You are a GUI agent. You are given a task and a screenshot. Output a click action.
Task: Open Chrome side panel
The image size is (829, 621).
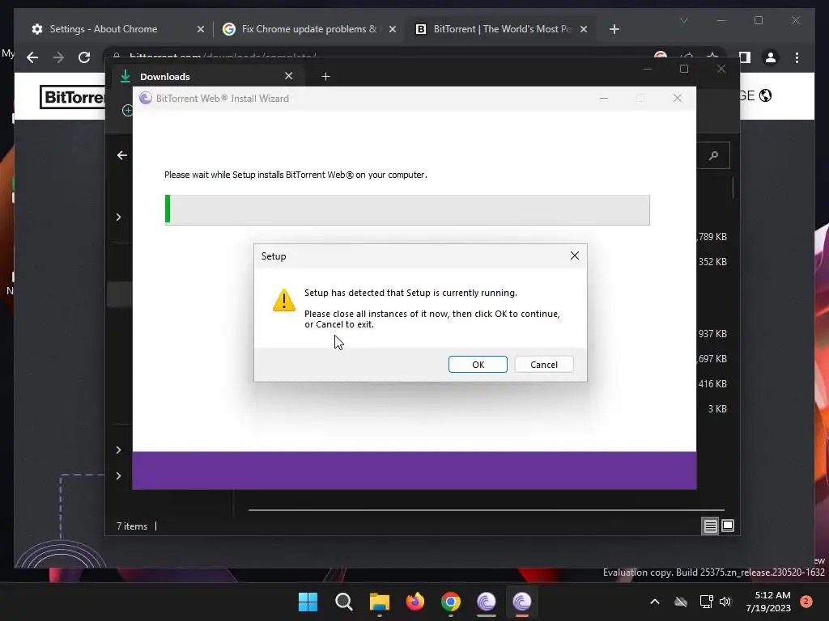pyautogui.click(x=745, y=57)
